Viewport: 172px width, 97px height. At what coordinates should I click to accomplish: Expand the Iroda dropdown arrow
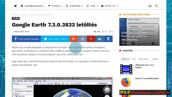(x=97, y=6)
